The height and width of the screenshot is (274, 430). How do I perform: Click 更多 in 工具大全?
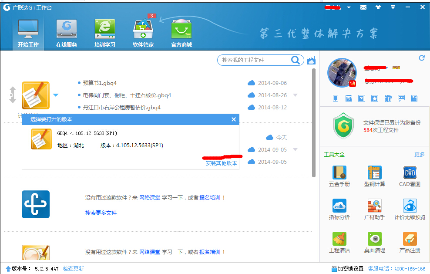point(420,155)
